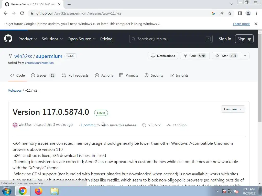Expand the Solutions menu
The height and width of the screenshot is (196, 262).
coord(52,39)
